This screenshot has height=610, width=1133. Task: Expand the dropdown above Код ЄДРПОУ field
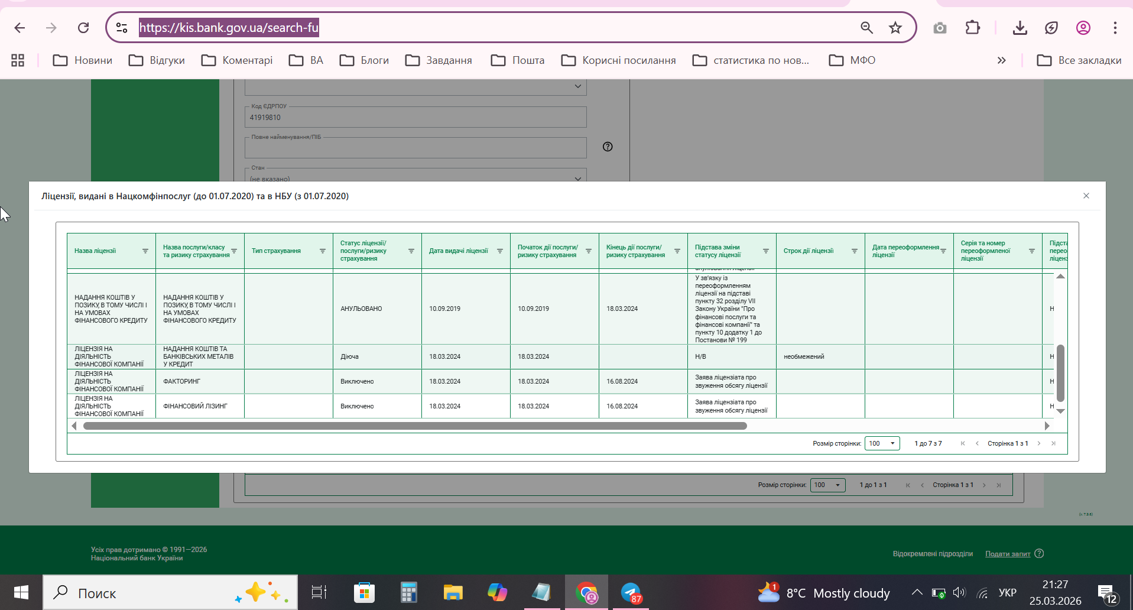point(578,86)
